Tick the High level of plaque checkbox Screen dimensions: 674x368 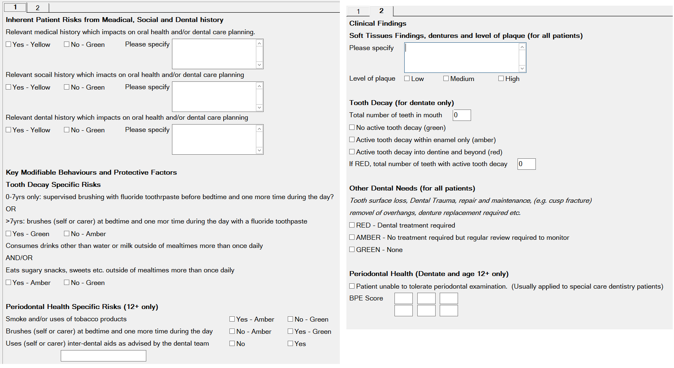tap(501, 79)
